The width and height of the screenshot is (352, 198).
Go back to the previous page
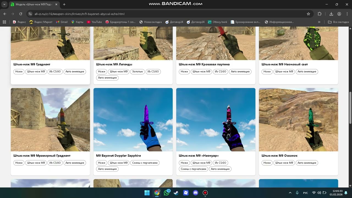tap(5, 14)
